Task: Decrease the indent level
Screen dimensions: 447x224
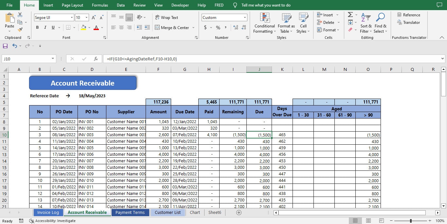Action: click(139, 28)
